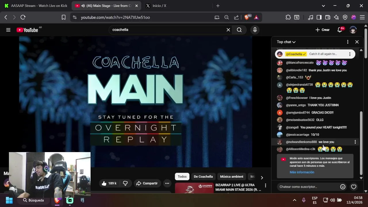Select the Todos filter chip
The width and height of the screenshot is (368, 207).
click(x=182, y=177)
